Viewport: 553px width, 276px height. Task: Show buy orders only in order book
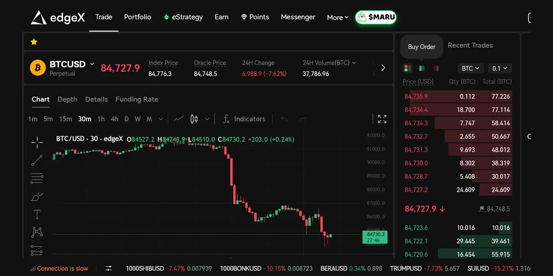[421, 68]
